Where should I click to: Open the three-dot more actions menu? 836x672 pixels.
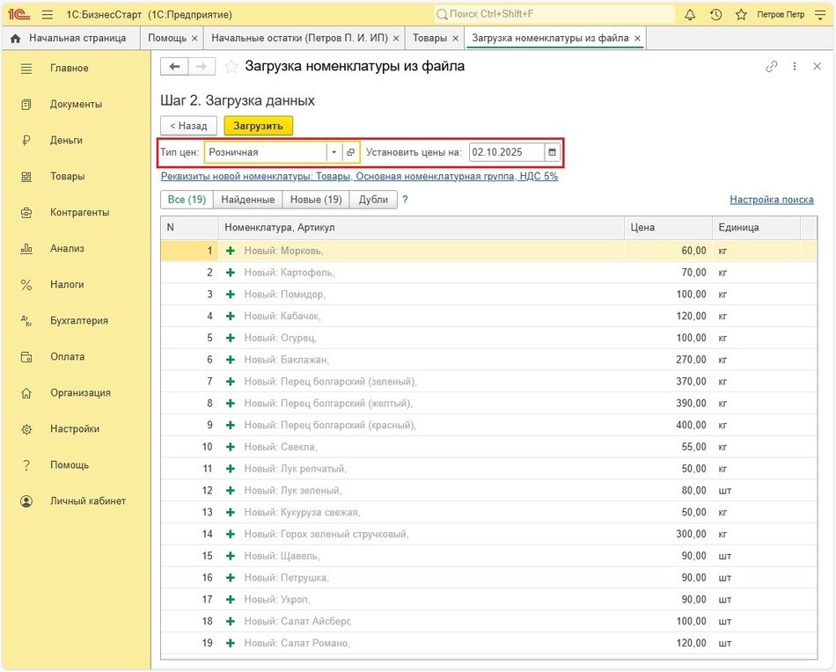click(x=795, y=67)
